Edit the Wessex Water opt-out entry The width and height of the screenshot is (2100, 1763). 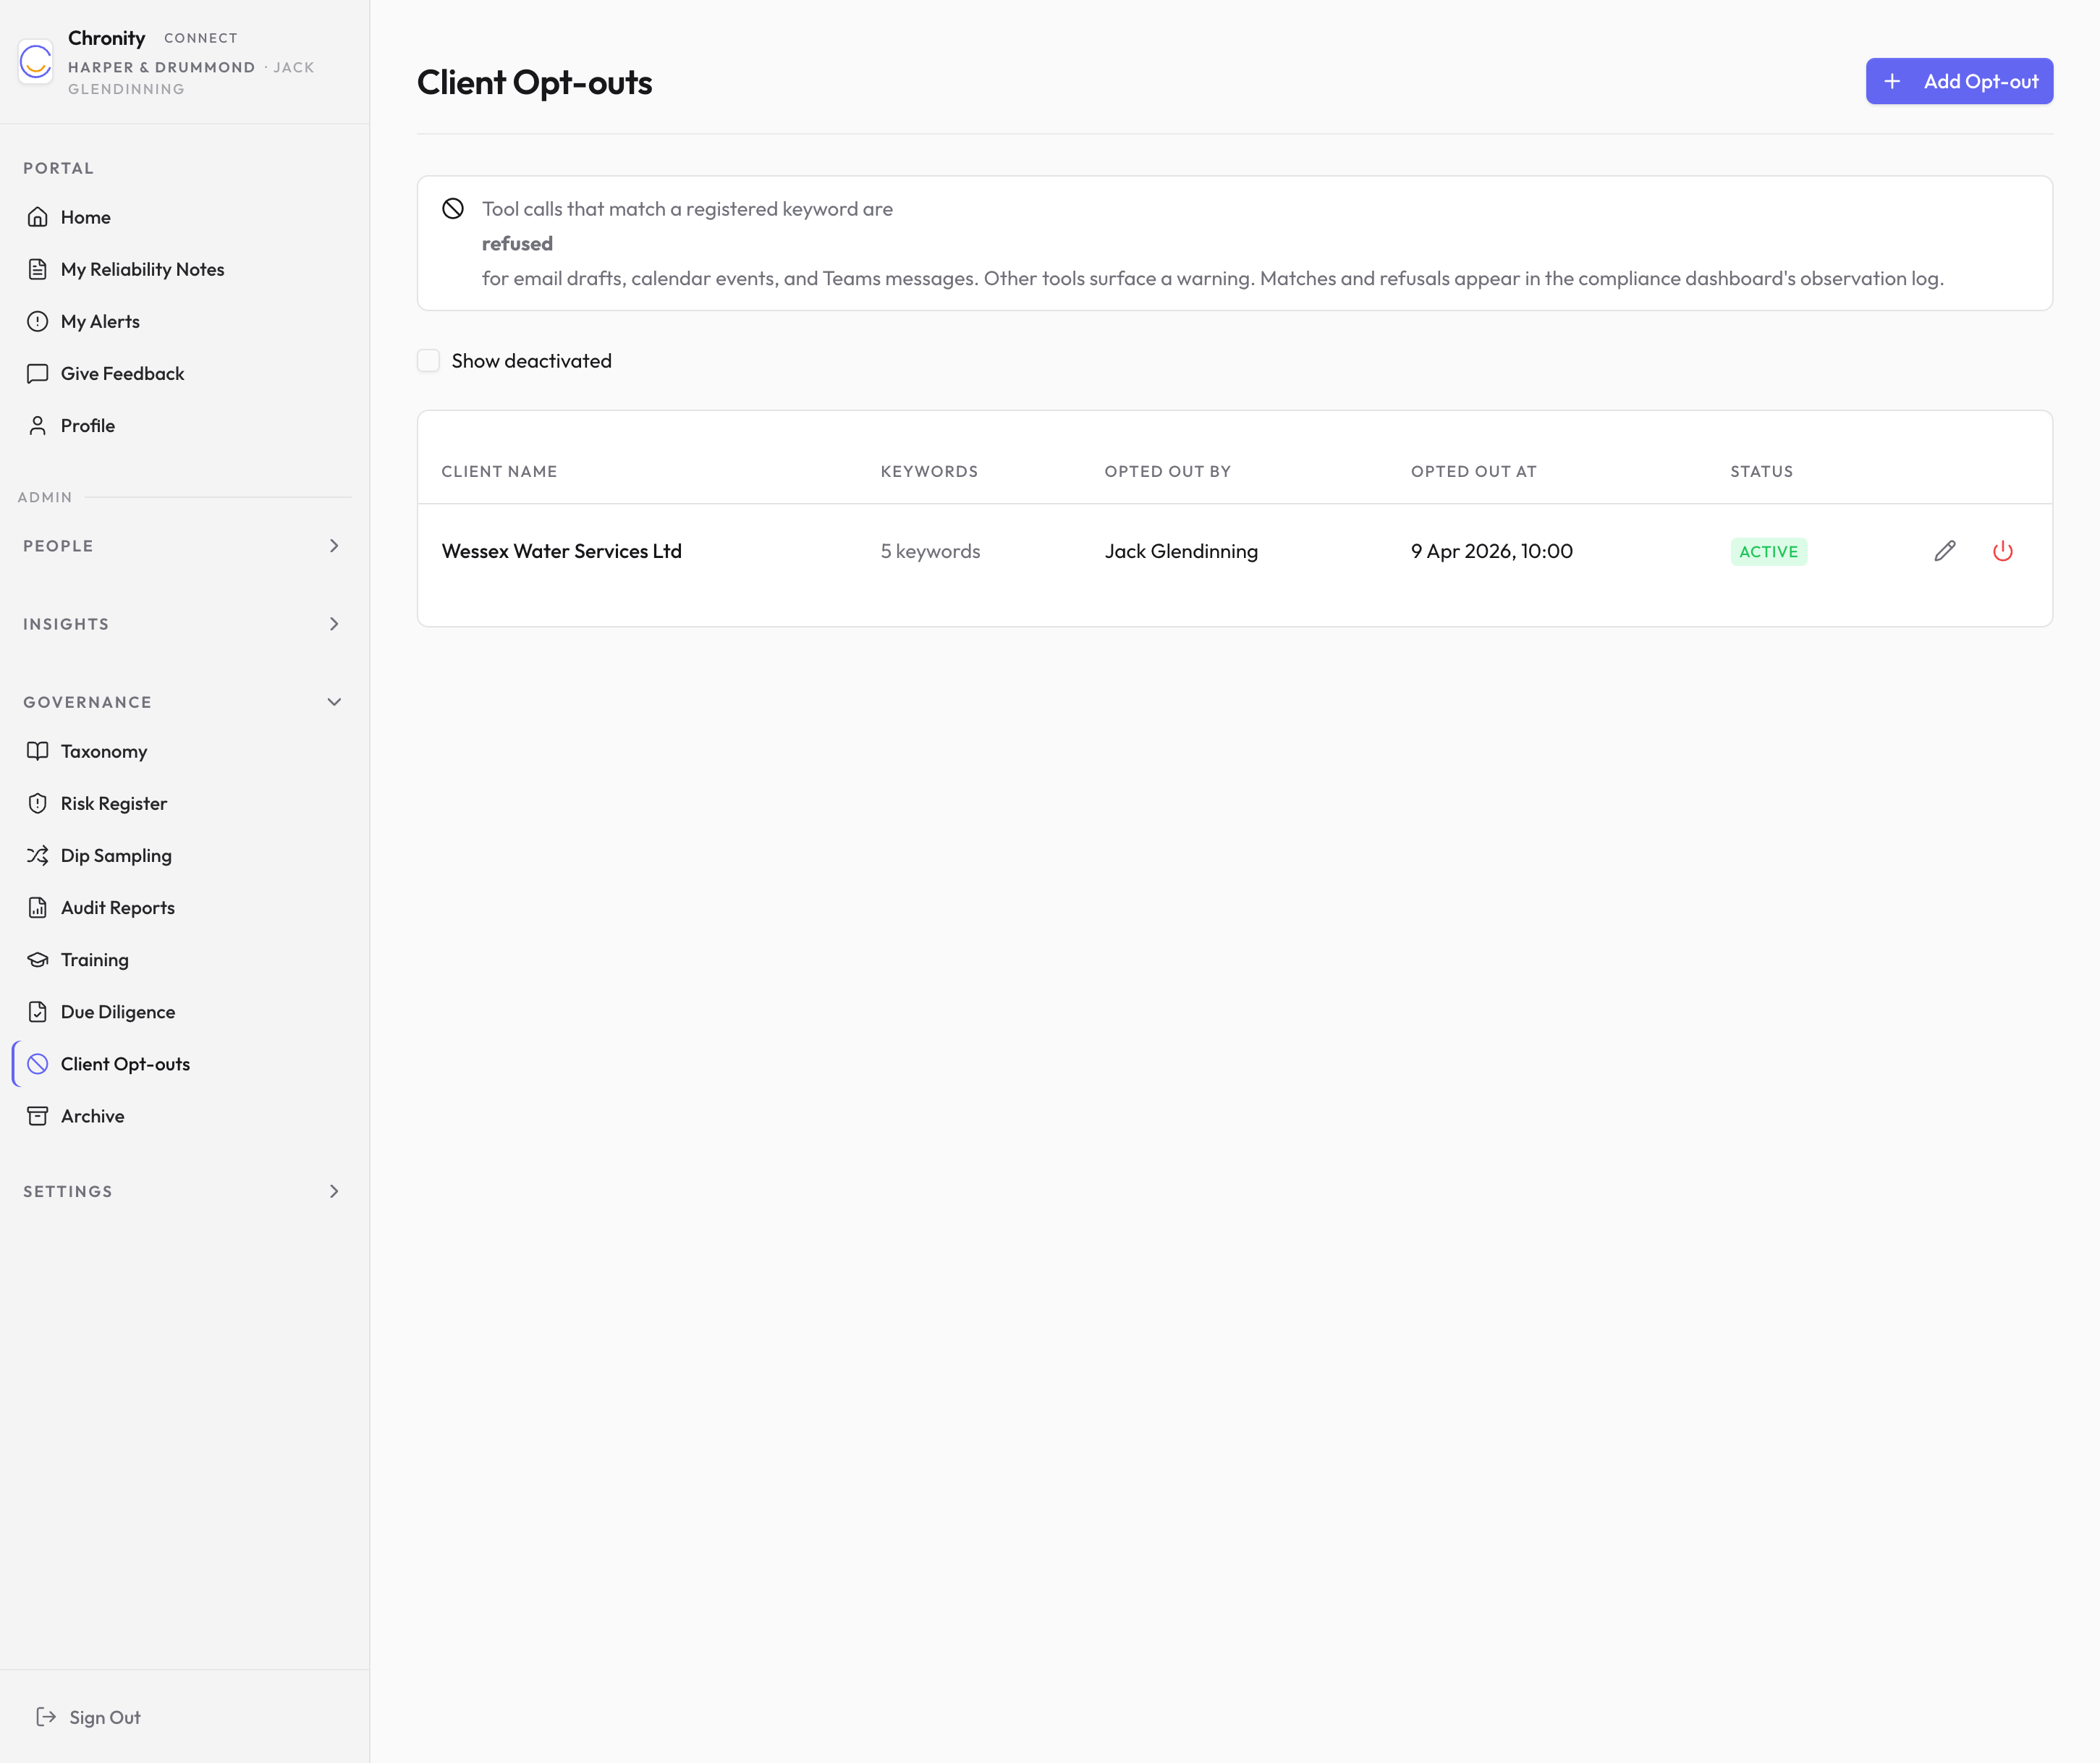click(1944, 551)
